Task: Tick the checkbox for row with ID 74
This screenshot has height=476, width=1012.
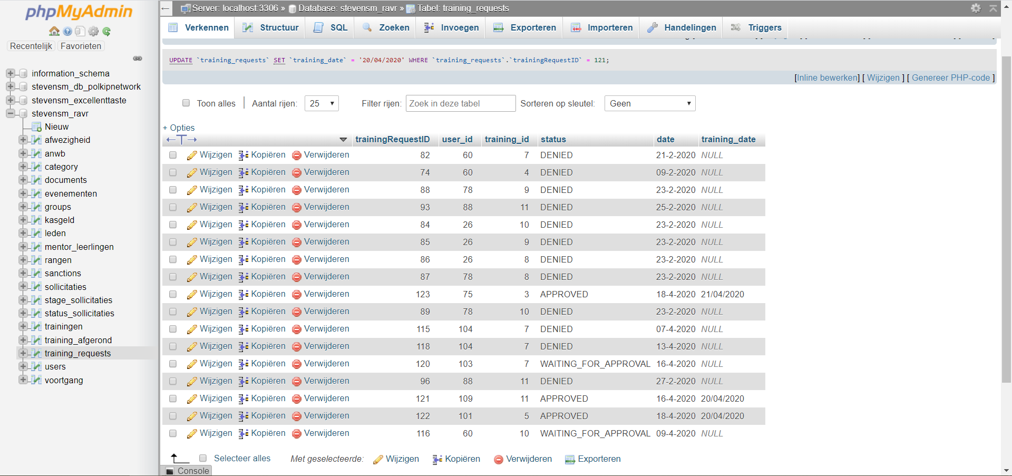Action: point(173,172)
